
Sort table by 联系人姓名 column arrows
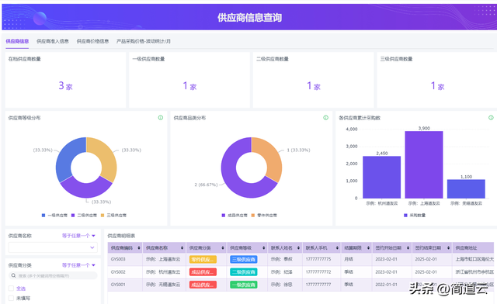tap(298, 248)
